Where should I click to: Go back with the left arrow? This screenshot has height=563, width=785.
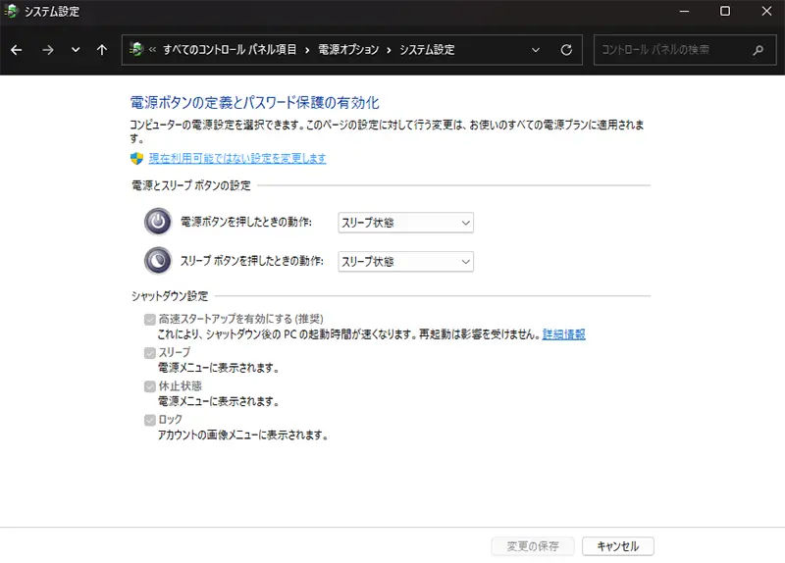pyautogui.click(x=17, y=50)
